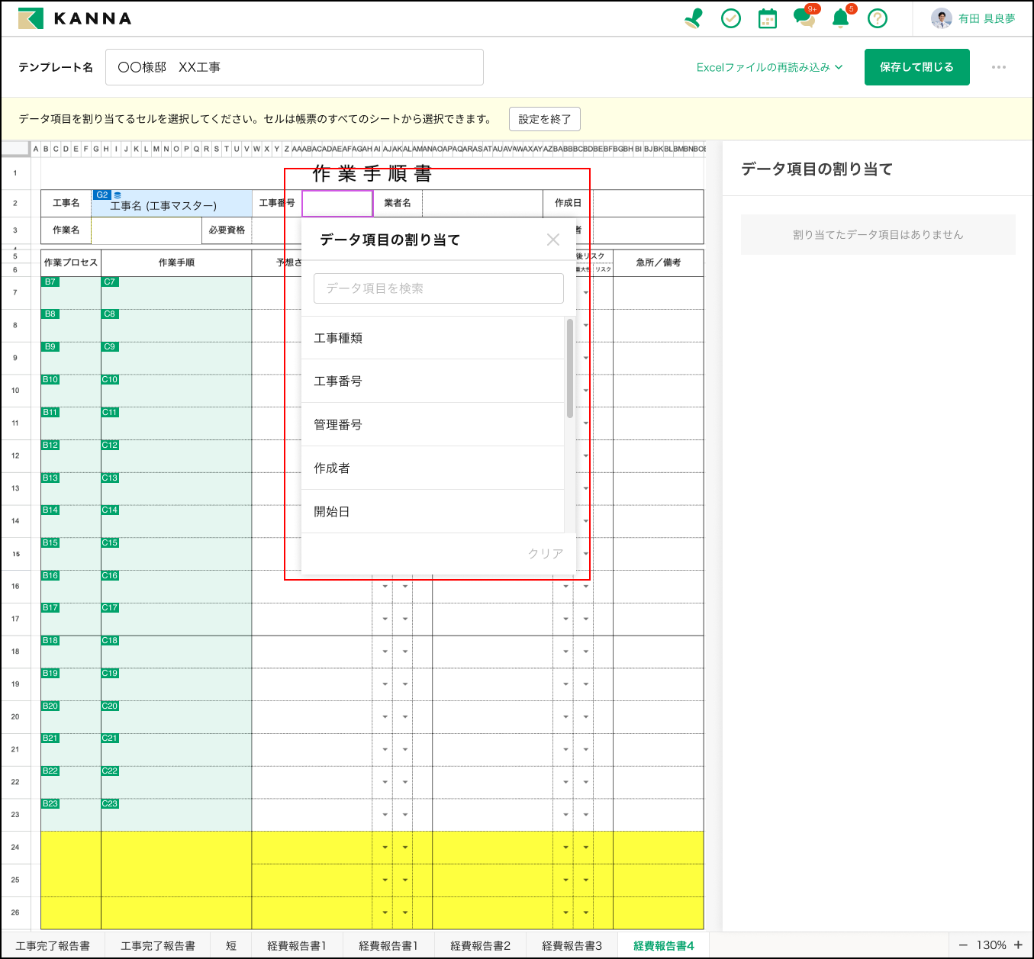1034x959 pixels.
Task: Click the zoom out minus button
Action: pyautogui.click(x=963, y=945)
